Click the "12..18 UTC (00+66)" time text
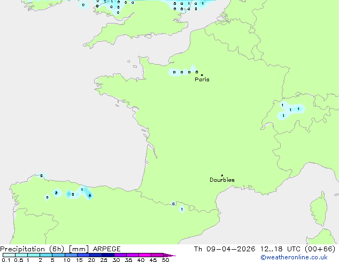The height and width of the screenshot is (262, 339). [x=298, y=249]
